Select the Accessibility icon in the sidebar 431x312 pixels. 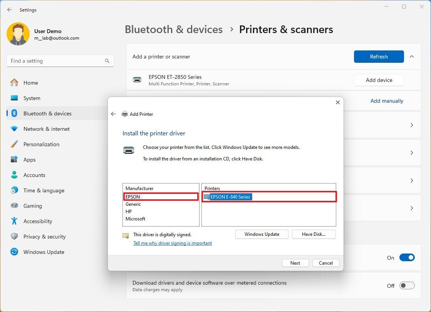pyautogui.click(x=15, y=221)
